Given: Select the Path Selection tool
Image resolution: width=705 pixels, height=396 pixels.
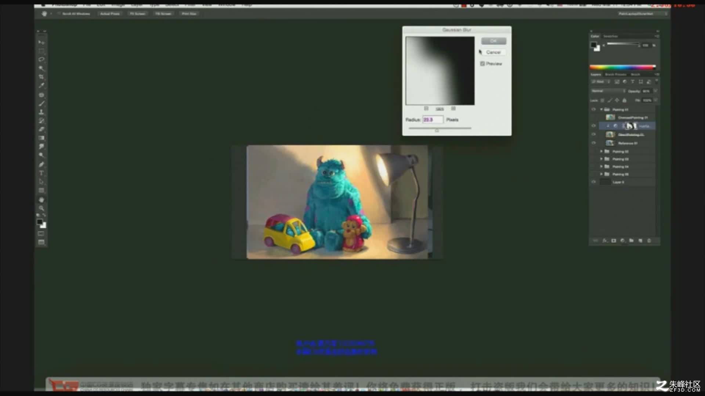Looking at the screenshot, I should pyautogui.click(x=41, y=181).
